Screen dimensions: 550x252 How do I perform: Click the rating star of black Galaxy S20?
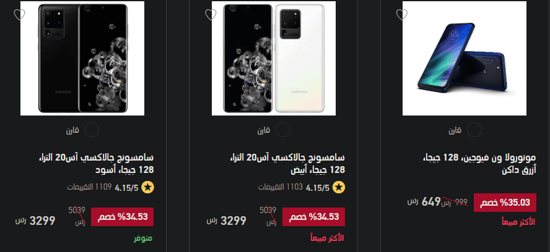147,188
